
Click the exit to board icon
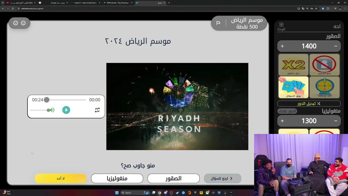coord(281,25)
